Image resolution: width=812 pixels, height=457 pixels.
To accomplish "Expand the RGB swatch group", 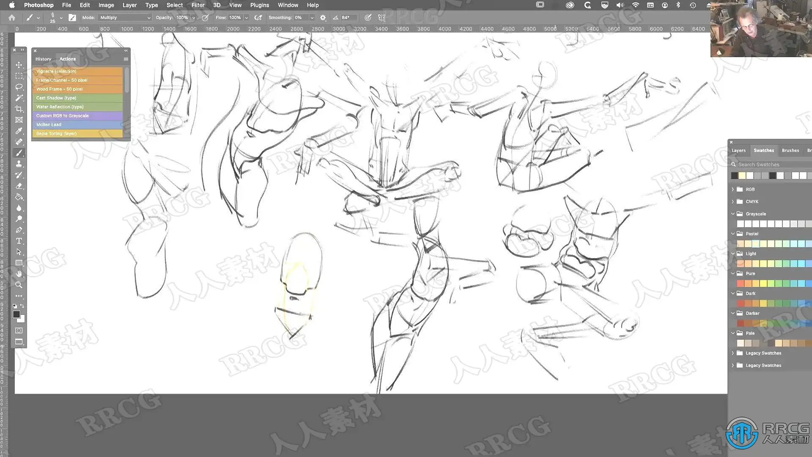I will 733,189.
